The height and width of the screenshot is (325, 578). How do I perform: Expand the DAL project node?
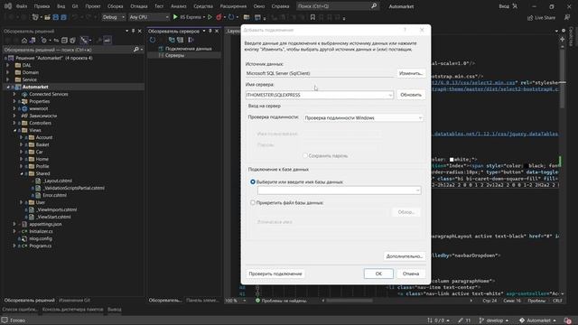[8, 65]
